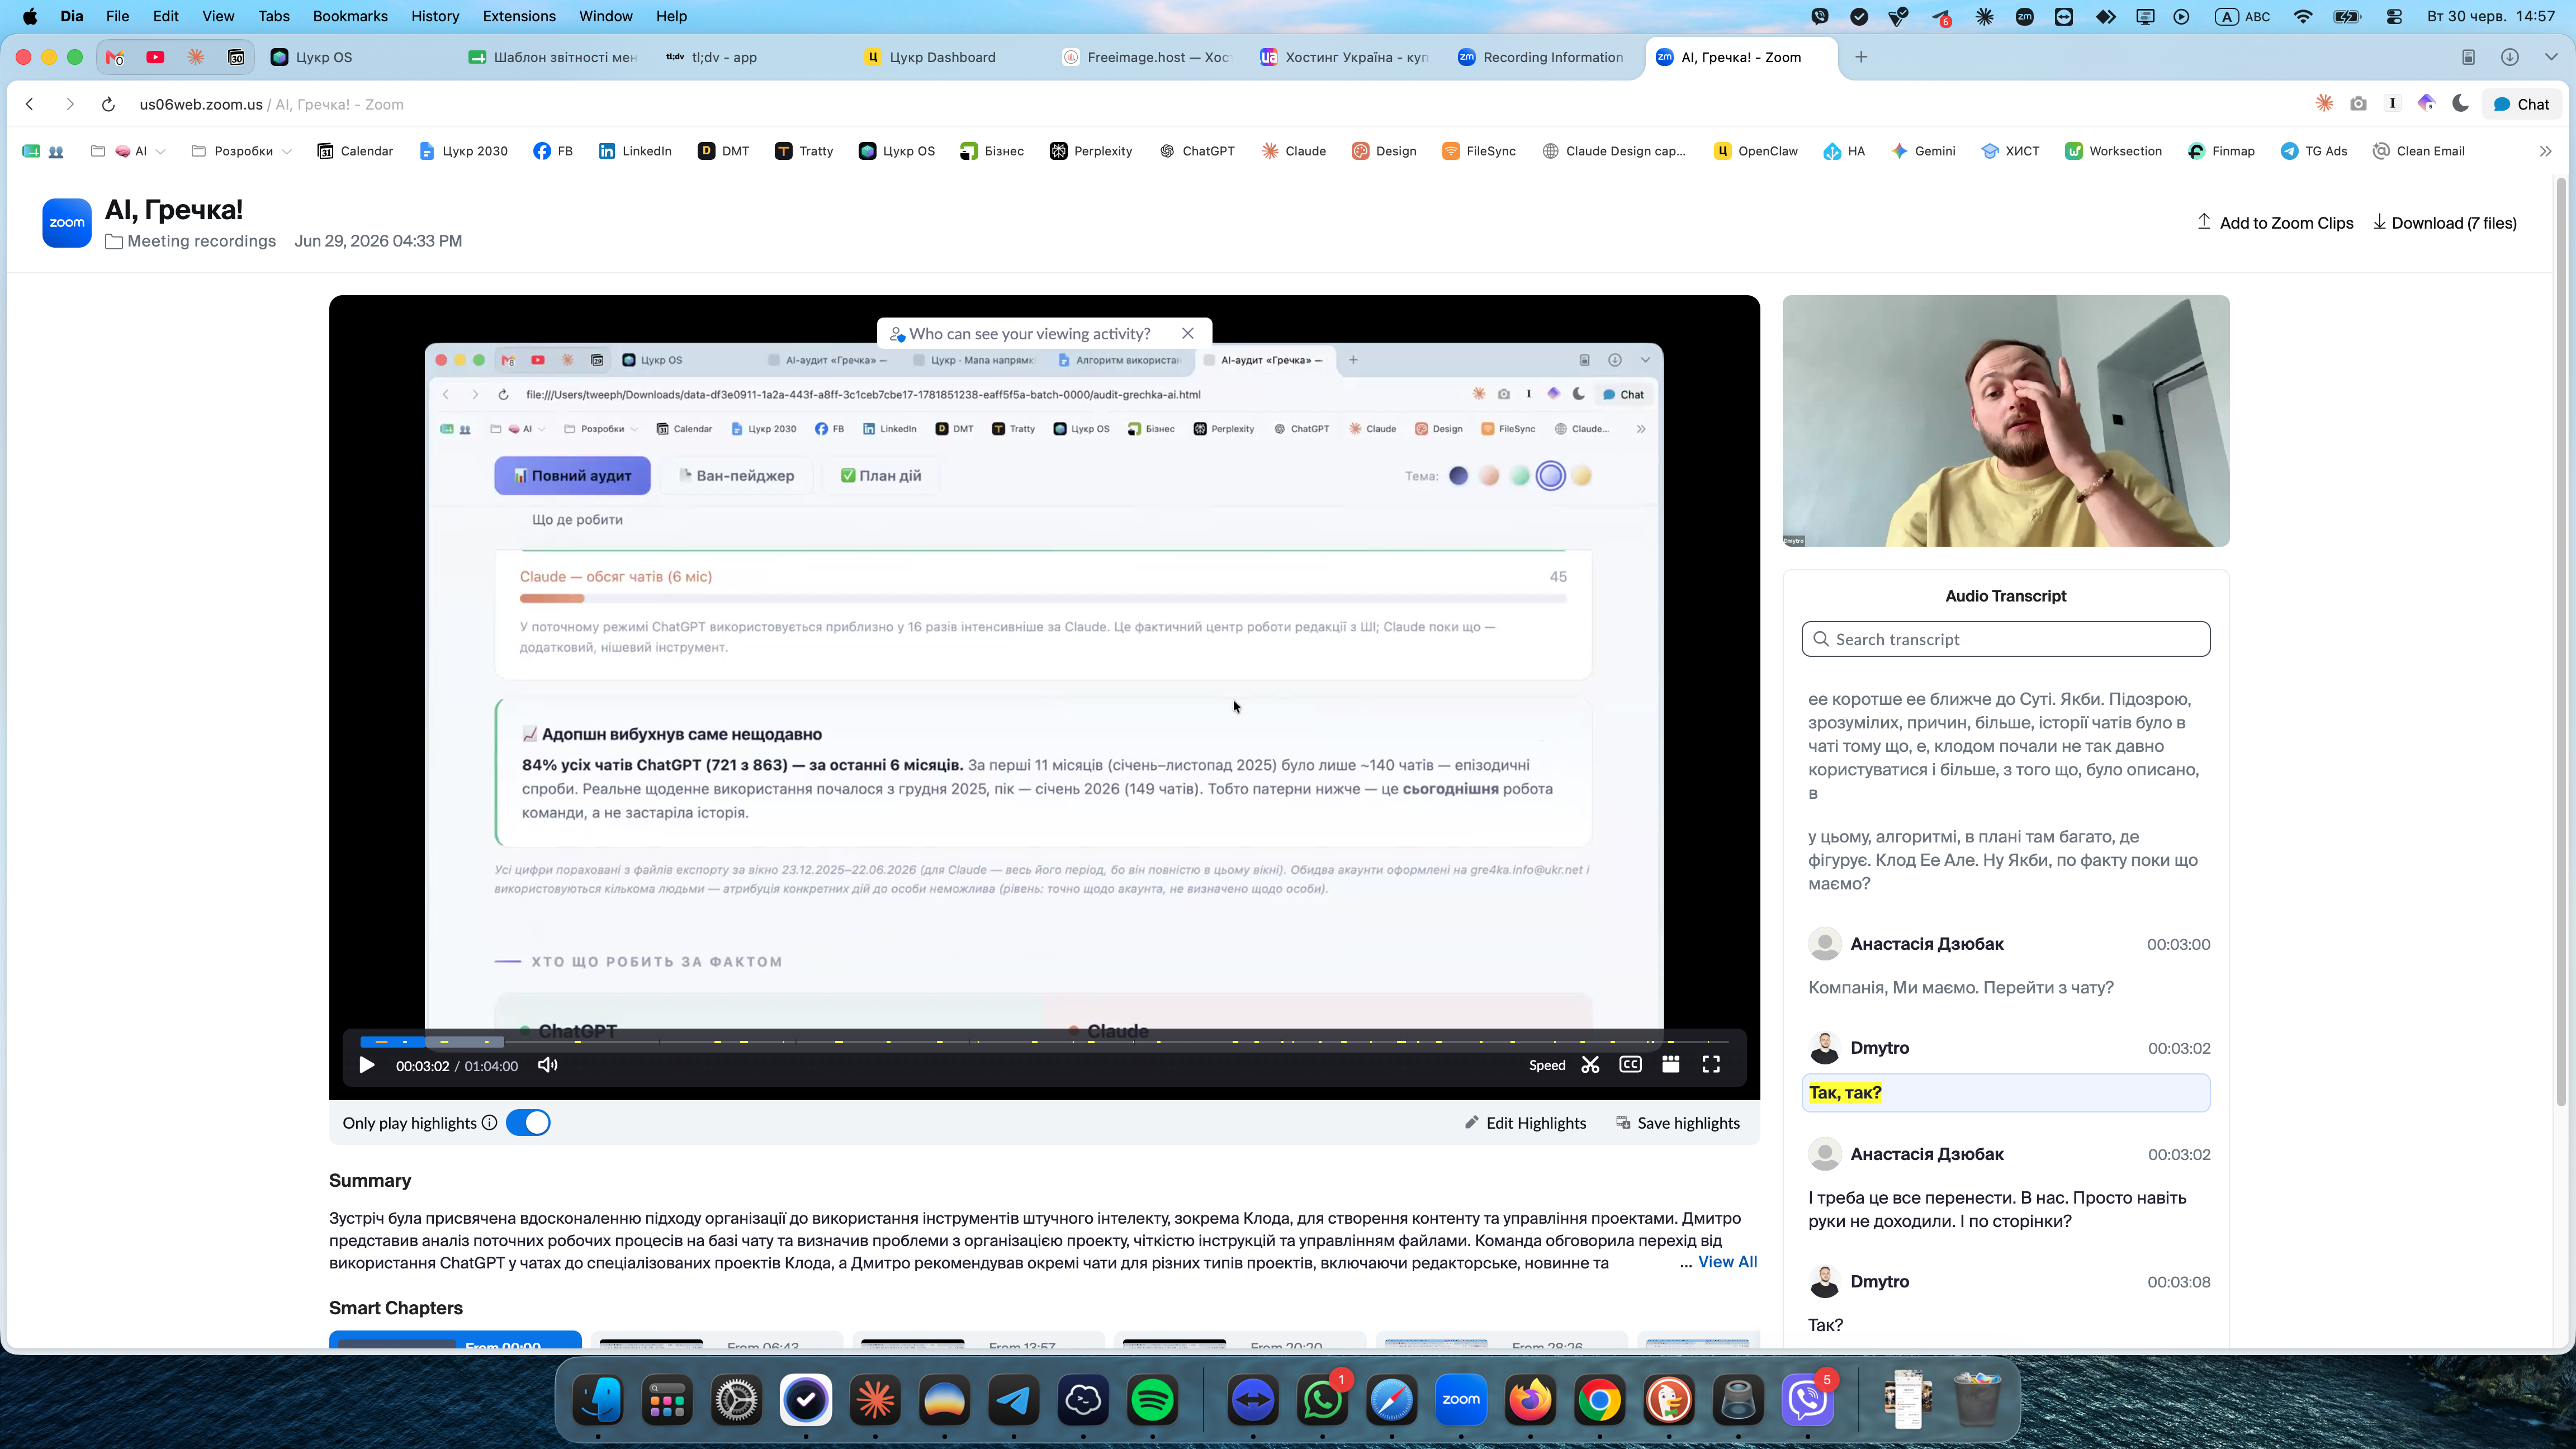Toggle closed captions CC in the player
This screenshot has width=2576, height=1449.
point(1630,1065)
